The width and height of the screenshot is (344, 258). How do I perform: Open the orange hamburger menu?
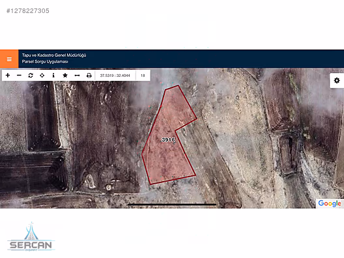(x=9, y=59)
